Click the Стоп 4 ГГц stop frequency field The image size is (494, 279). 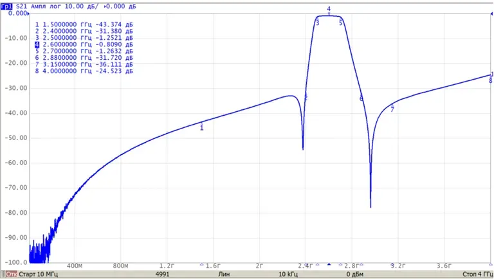tap(478, 274)
